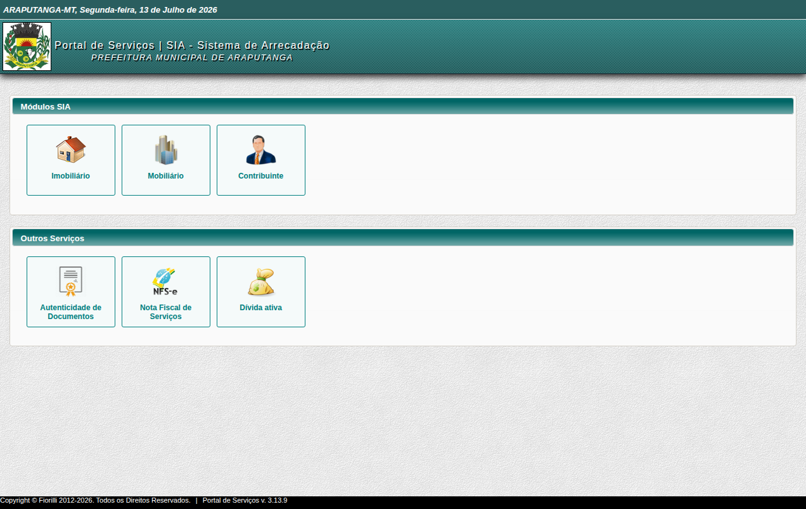Click the Imobiliário label

(x=71, y=176)
